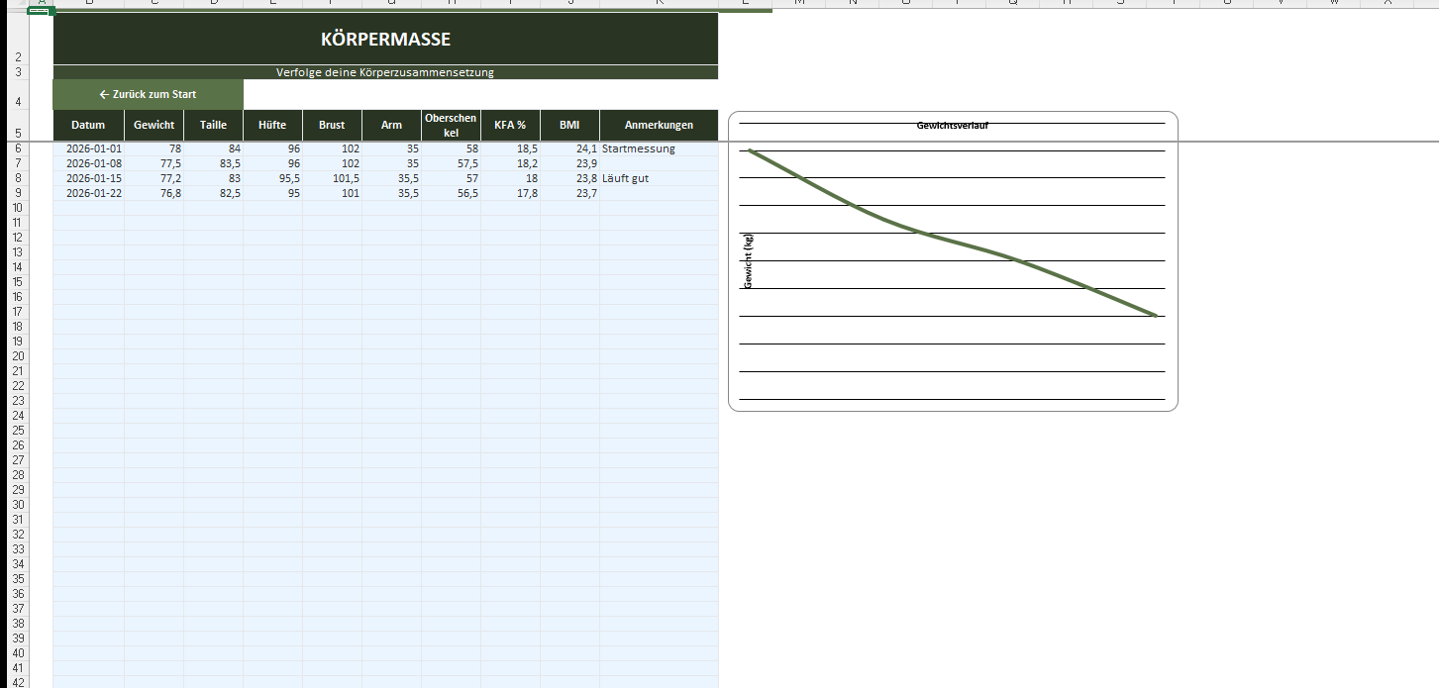Click the Gewicht (kg) axis label
The image size is (1439, 688).
(x=749, y=262)
